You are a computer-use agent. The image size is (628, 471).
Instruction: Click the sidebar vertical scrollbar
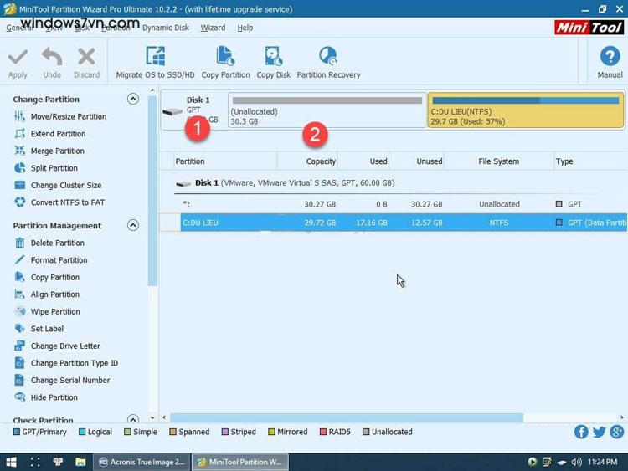pos(152,192)
